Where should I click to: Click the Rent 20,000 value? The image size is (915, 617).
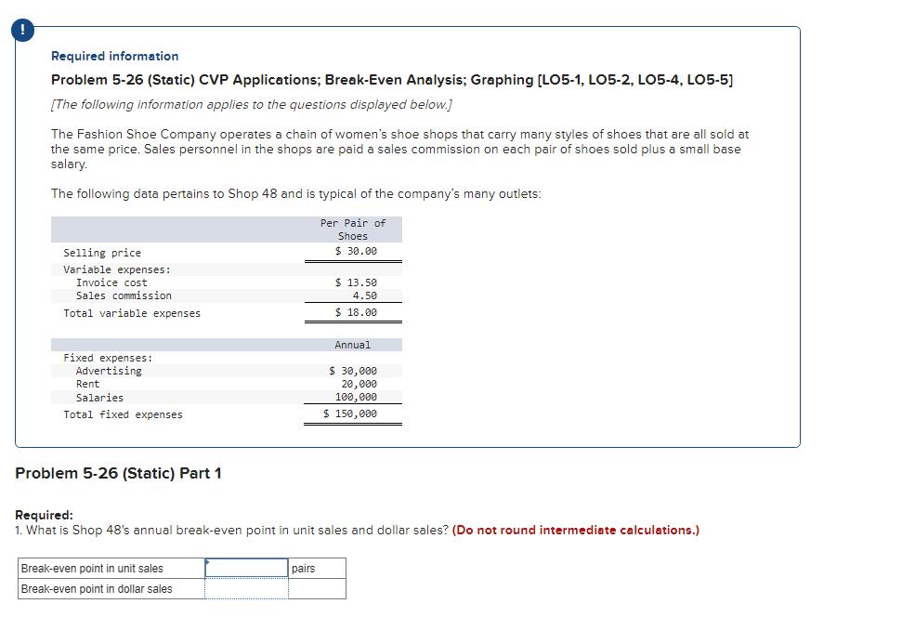click(359, 384)
